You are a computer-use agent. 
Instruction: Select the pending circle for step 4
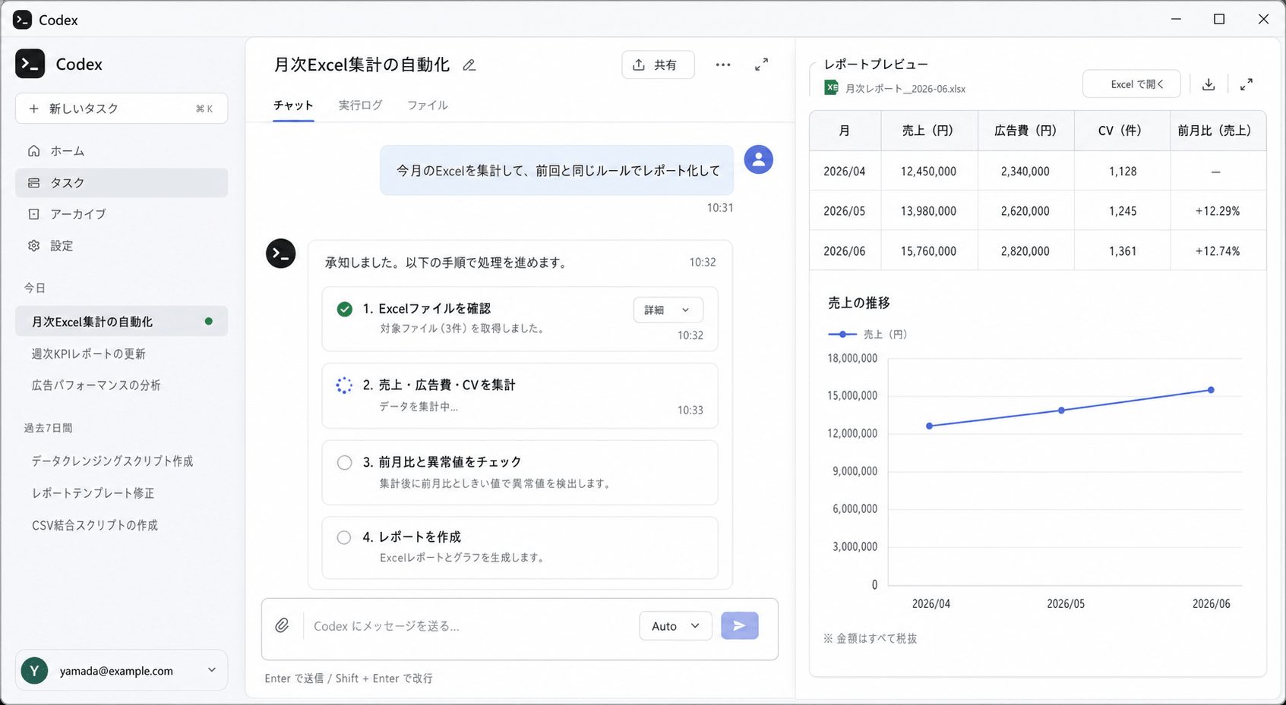pyautogui.click(x=344, y=537)
